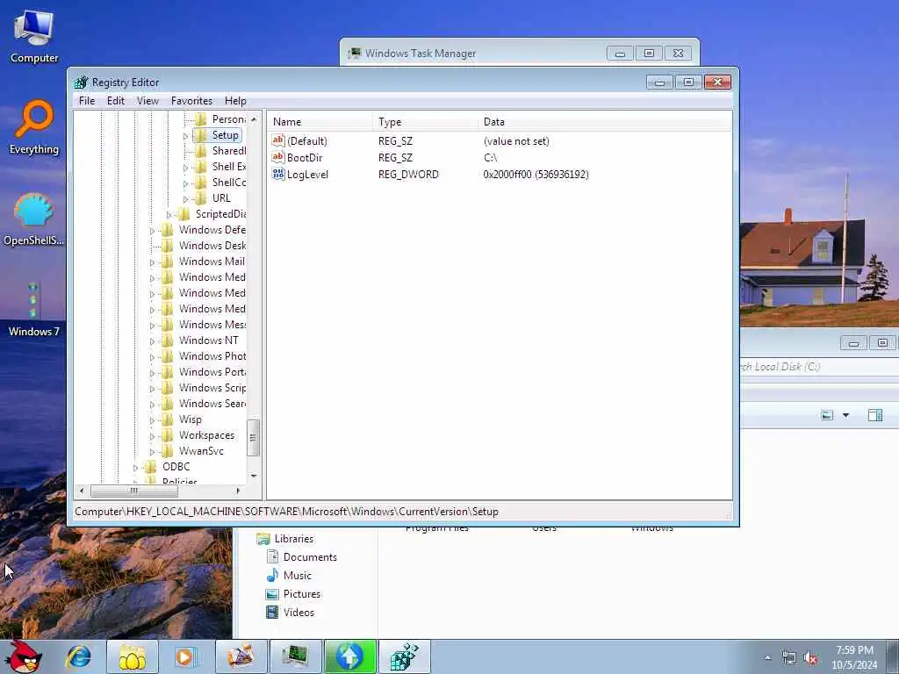Launch Internet Explorer from the taskbar
The height and width of the screenshot is (674, 899).
[78, 656]
